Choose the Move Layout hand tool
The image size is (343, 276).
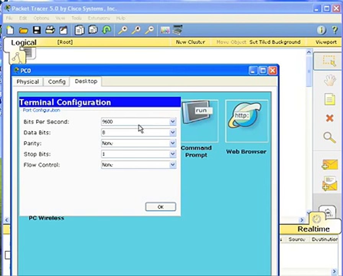pos(330,80)
